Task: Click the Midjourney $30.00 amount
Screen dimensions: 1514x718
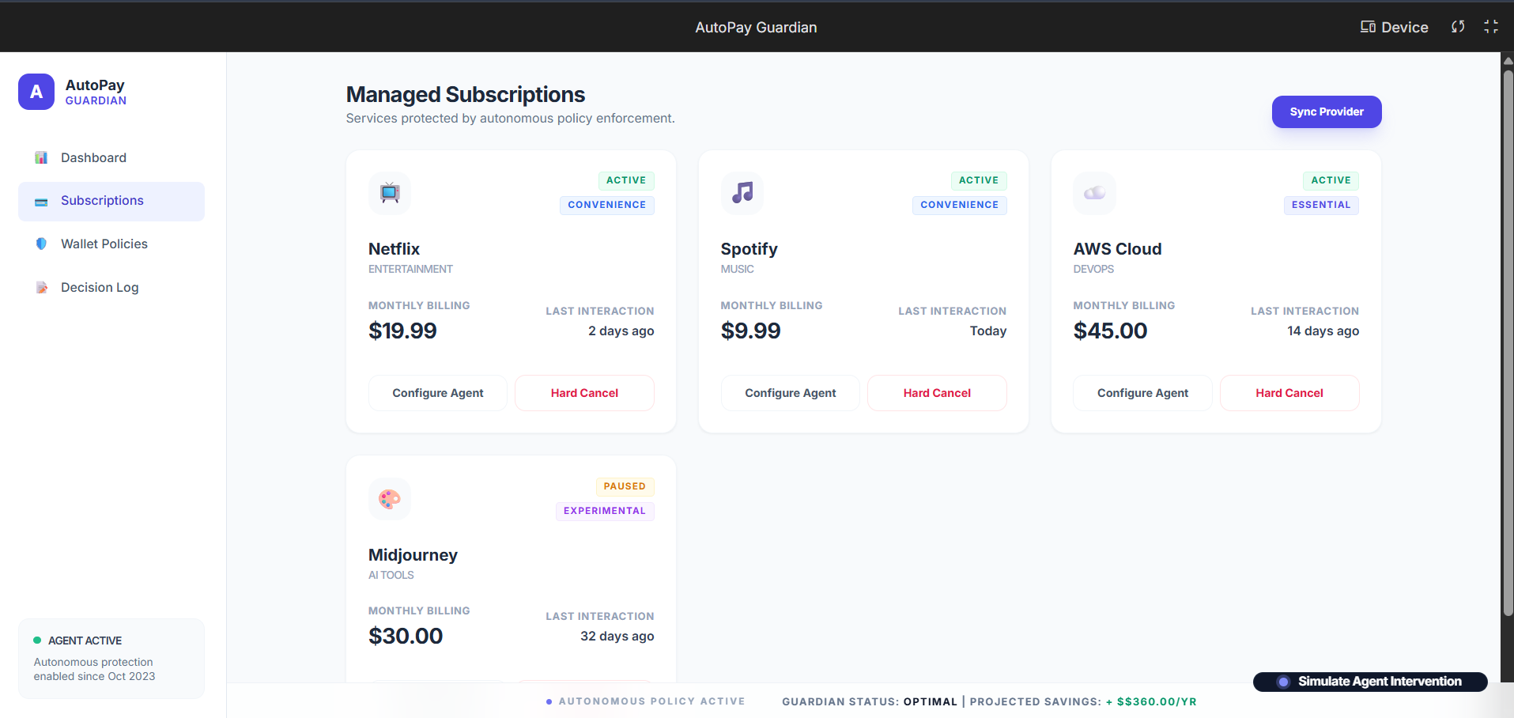Action: click(406, 636)
